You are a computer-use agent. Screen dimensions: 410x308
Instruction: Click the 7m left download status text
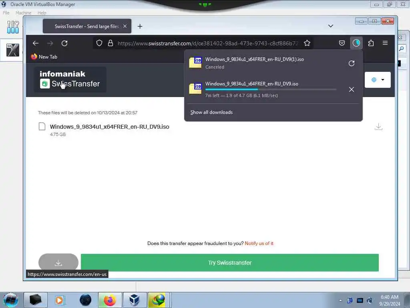point(241,95)
